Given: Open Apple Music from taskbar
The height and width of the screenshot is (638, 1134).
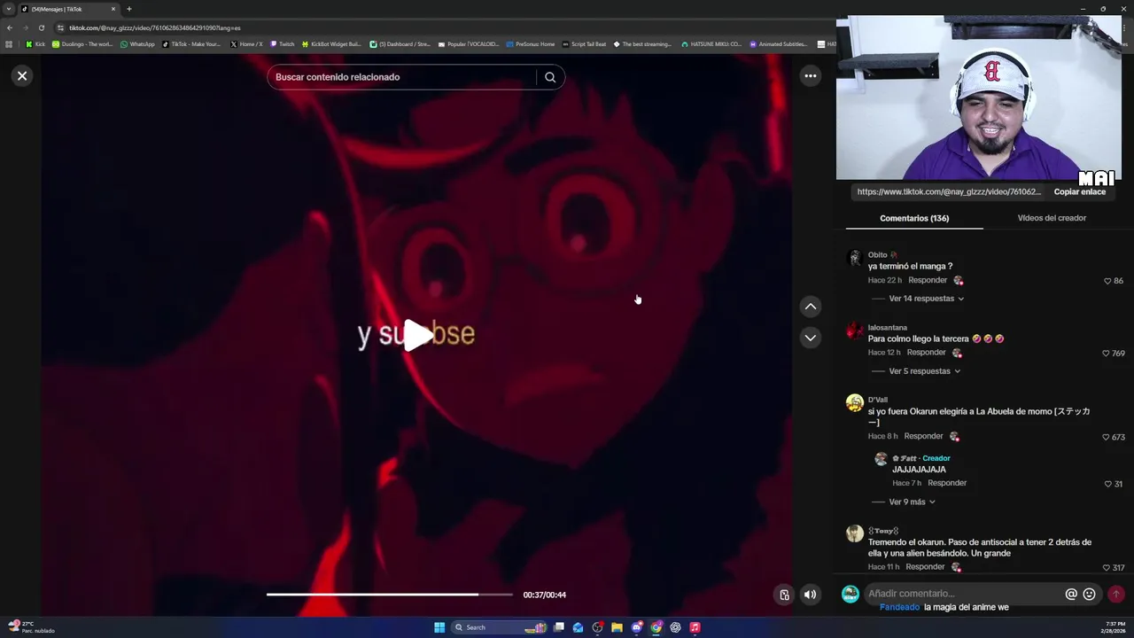Looking at the screenshot, I should click(695, 627).
